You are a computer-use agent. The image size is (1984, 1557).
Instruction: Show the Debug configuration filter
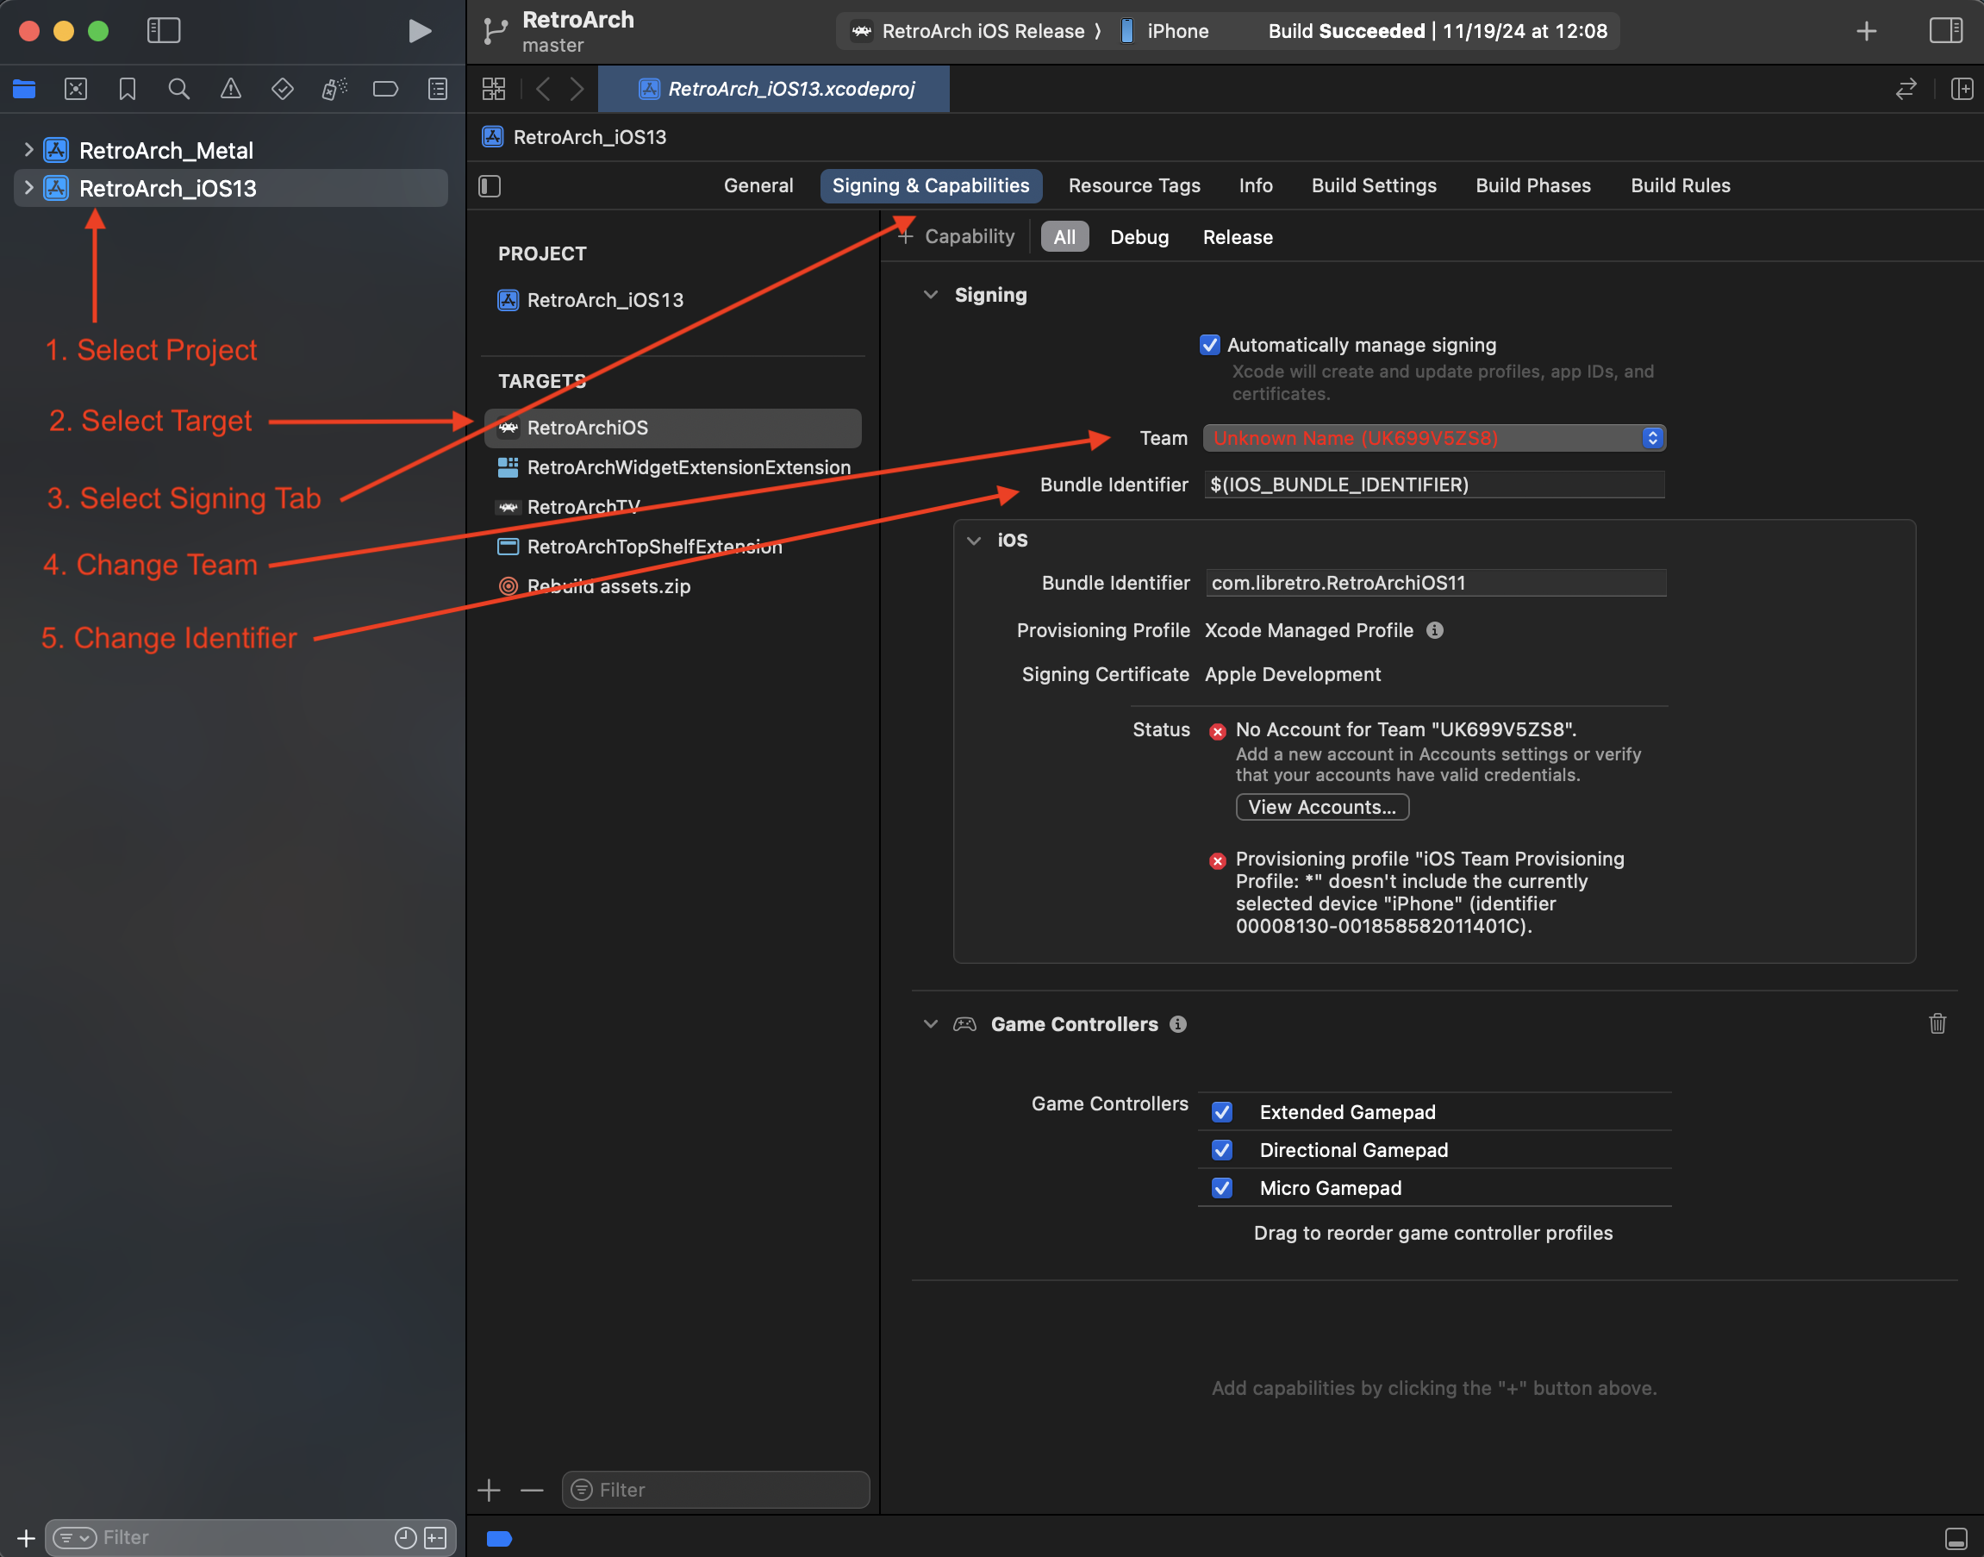point(1139,237)
